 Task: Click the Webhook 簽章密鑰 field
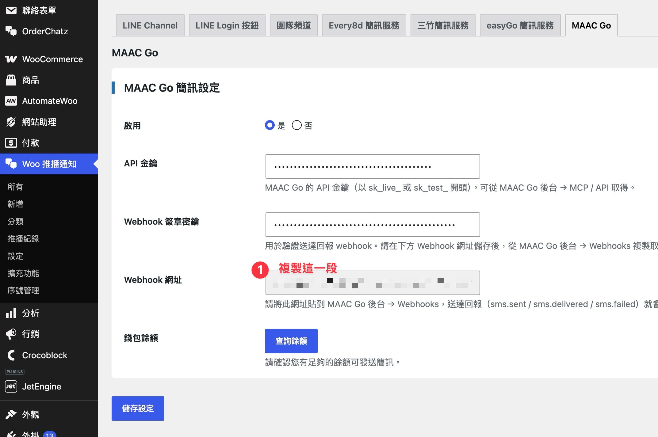click(373, 225)
